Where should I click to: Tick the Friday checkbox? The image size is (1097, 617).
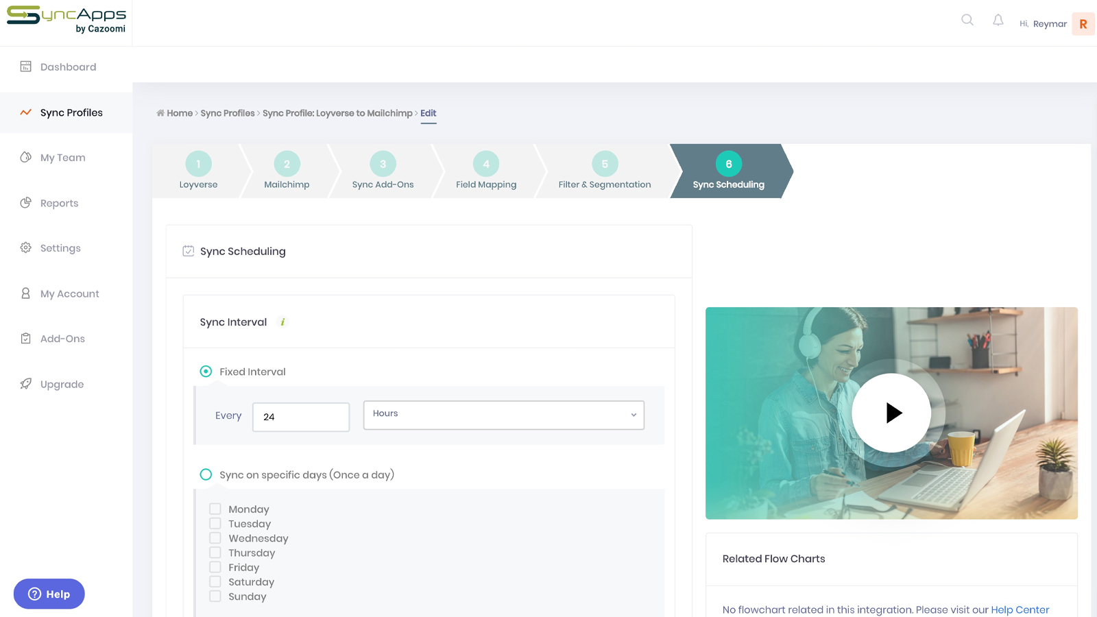pos(215,568)
